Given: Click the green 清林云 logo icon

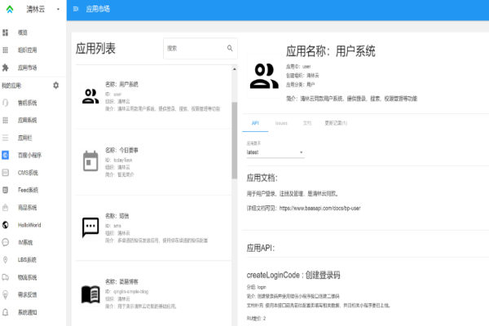Looking at the screenshot, I should pos(10,9).
